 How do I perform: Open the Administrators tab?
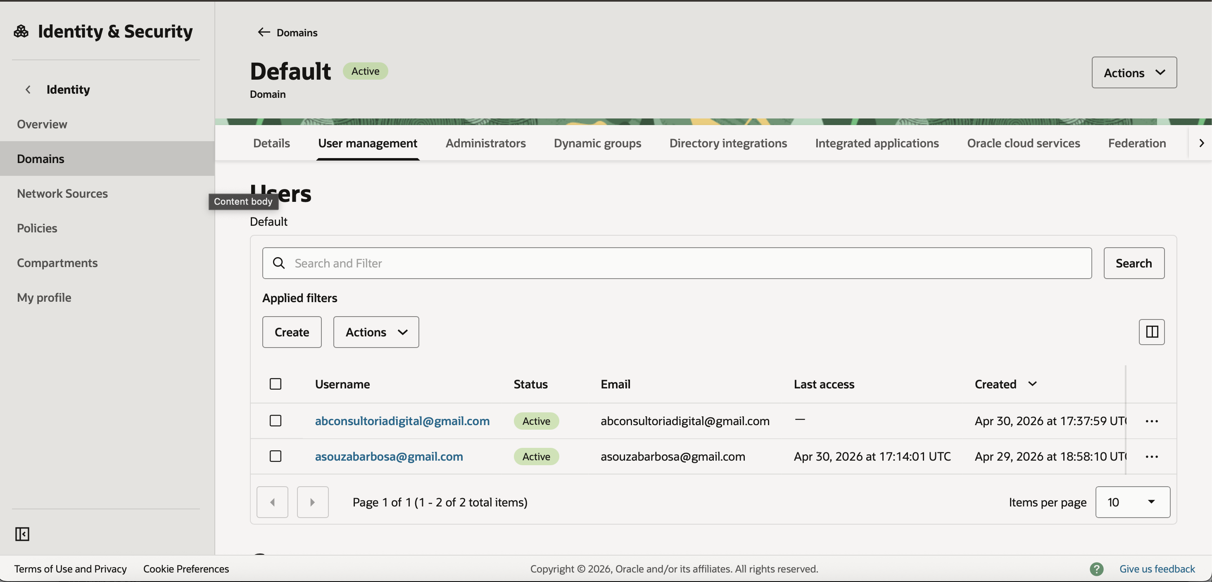point(485,143)
